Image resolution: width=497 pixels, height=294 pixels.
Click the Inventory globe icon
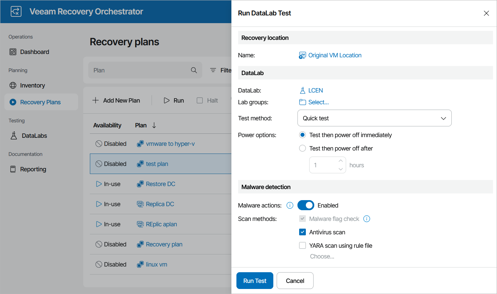13,85
